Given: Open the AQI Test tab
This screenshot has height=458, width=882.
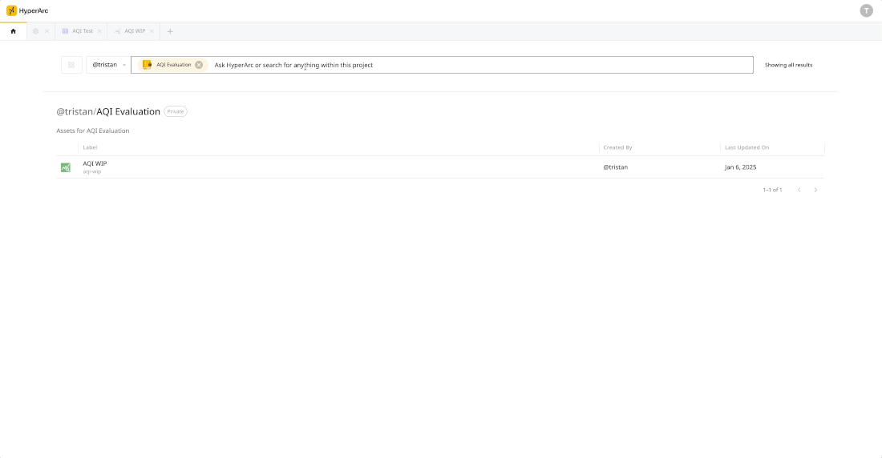Looking at the screenshot, I should pyautogui.click(x=78, y=31).
